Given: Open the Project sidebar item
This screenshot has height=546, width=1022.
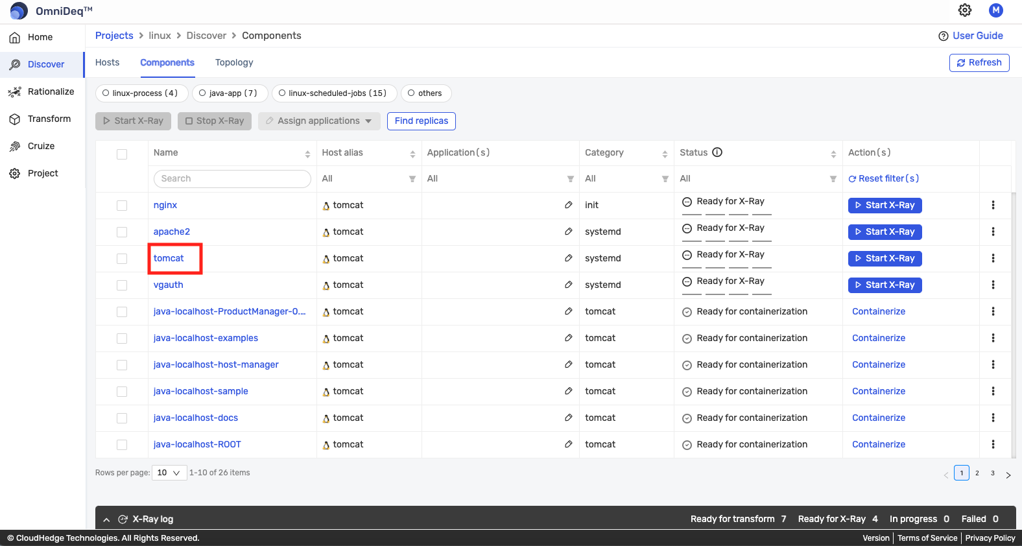Looking at the screenshot, I should [x=42, y=173].
